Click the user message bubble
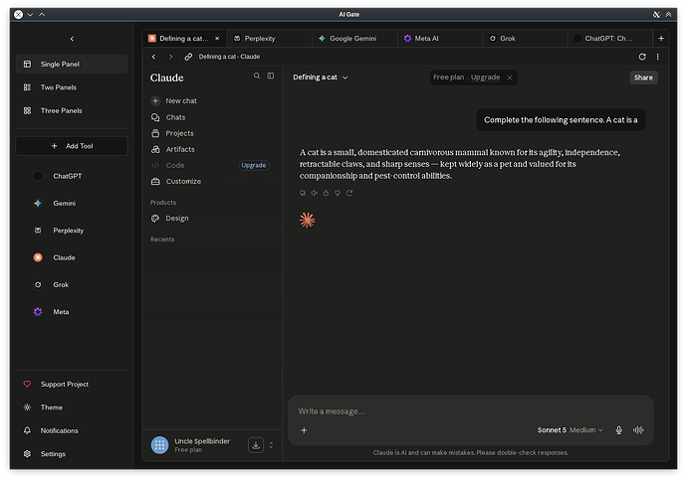 561,120
